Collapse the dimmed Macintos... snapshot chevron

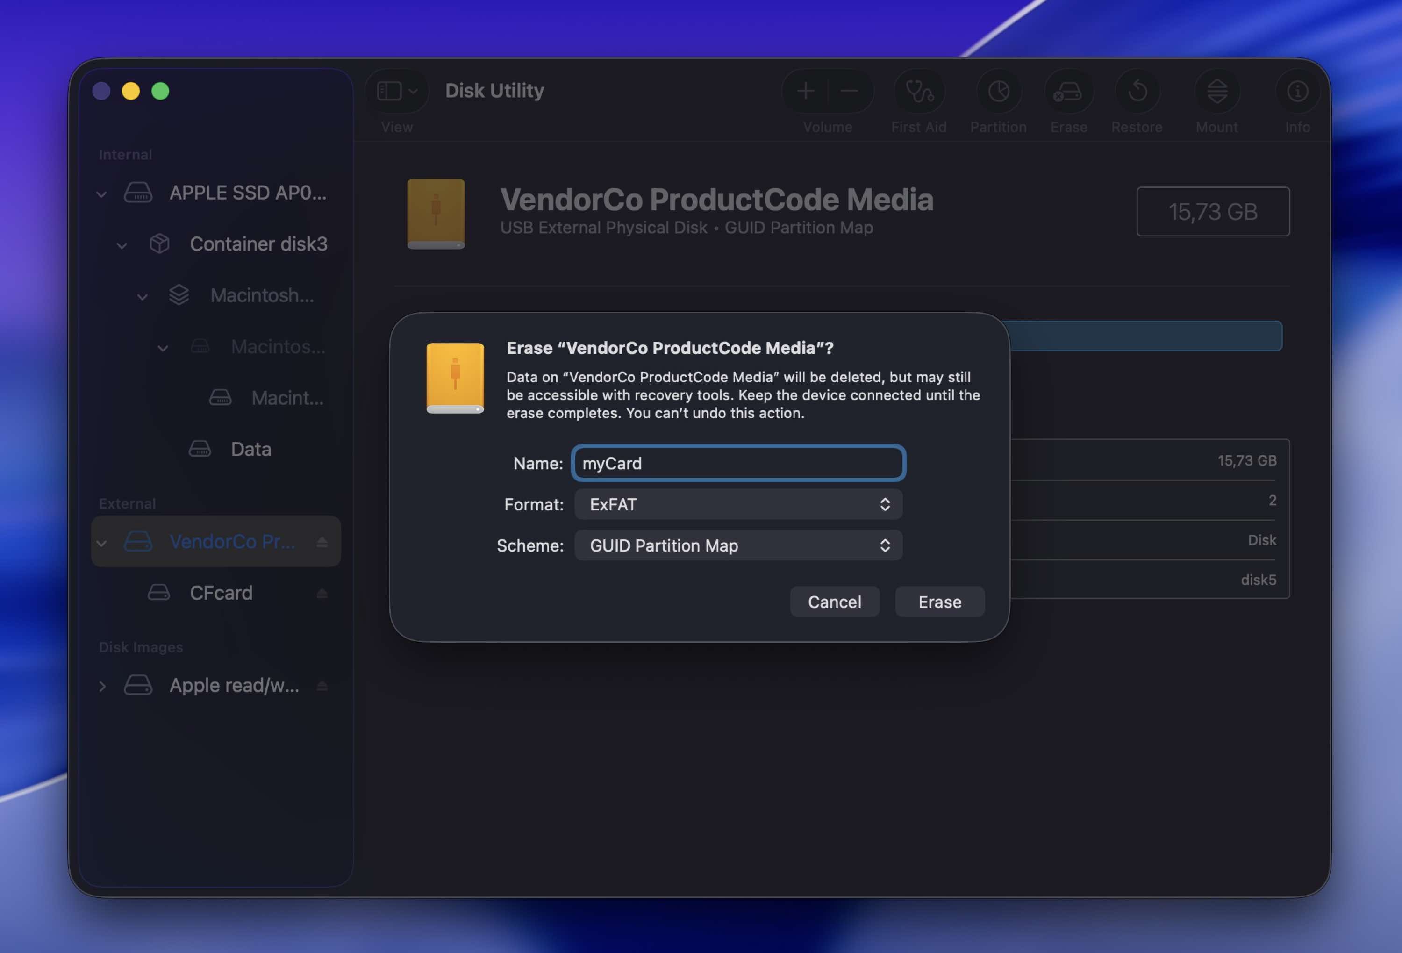163,347
